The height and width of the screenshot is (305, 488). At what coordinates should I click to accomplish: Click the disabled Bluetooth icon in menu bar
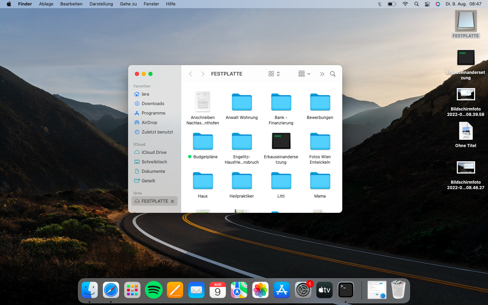pyautogui.click(x=379, y=4)
